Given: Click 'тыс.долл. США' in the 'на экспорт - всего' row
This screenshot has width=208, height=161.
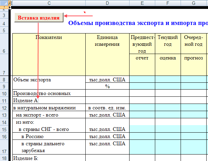Looking at the screenshot, I should [x=107, y=115].
